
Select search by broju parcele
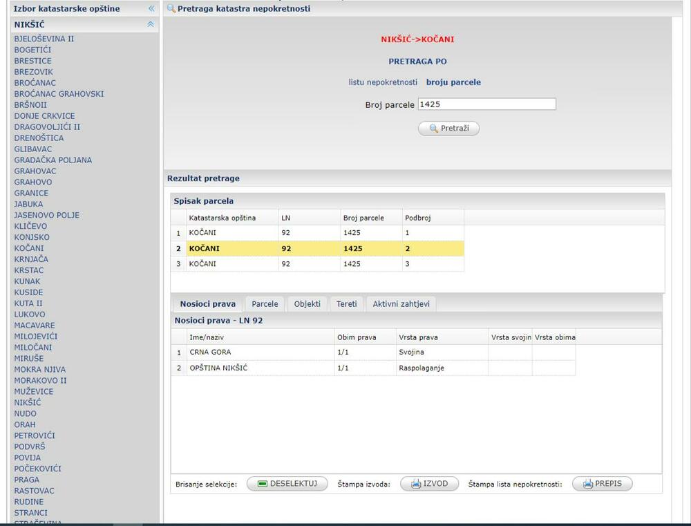(x=453, y=82)
